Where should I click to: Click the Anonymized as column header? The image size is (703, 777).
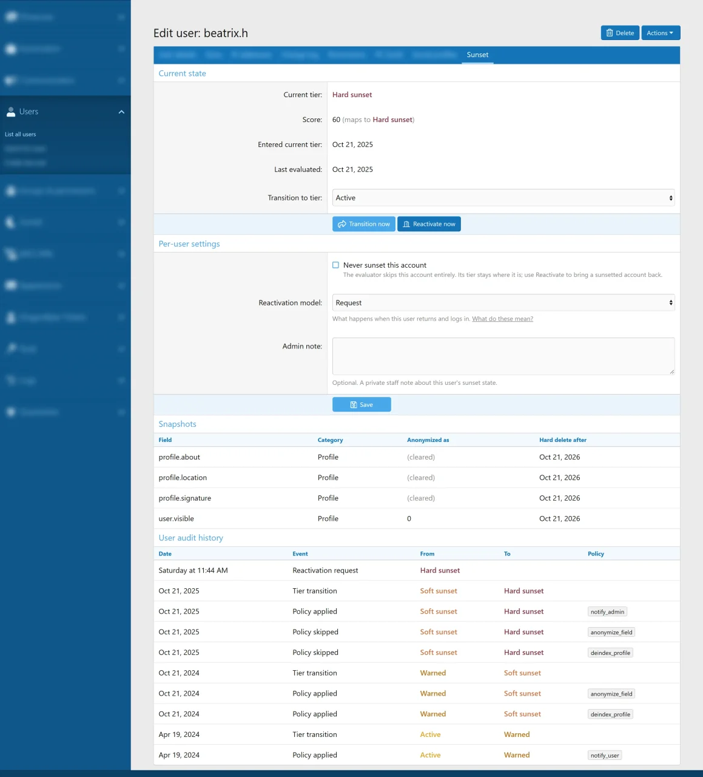click(428, 440)
